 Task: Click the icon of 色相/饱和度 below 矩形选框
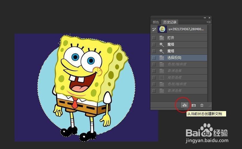coord(162,84)
